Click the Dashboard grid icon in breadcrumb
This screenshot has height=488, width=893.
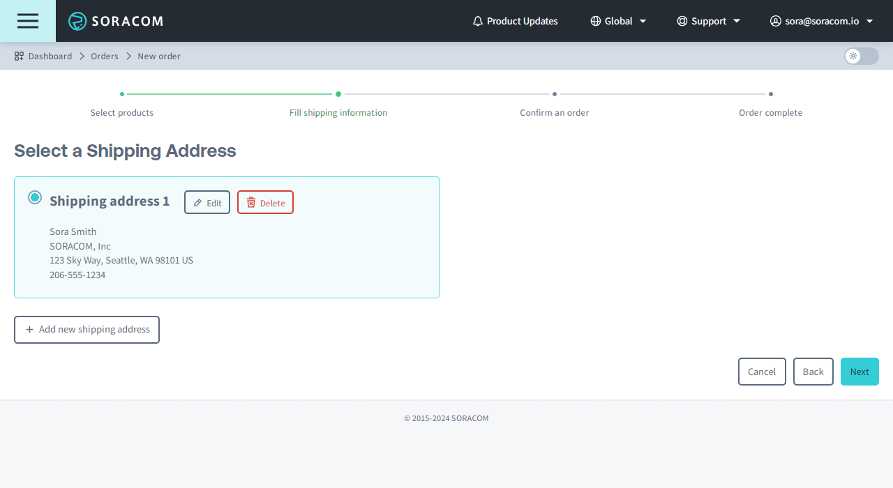18,56
